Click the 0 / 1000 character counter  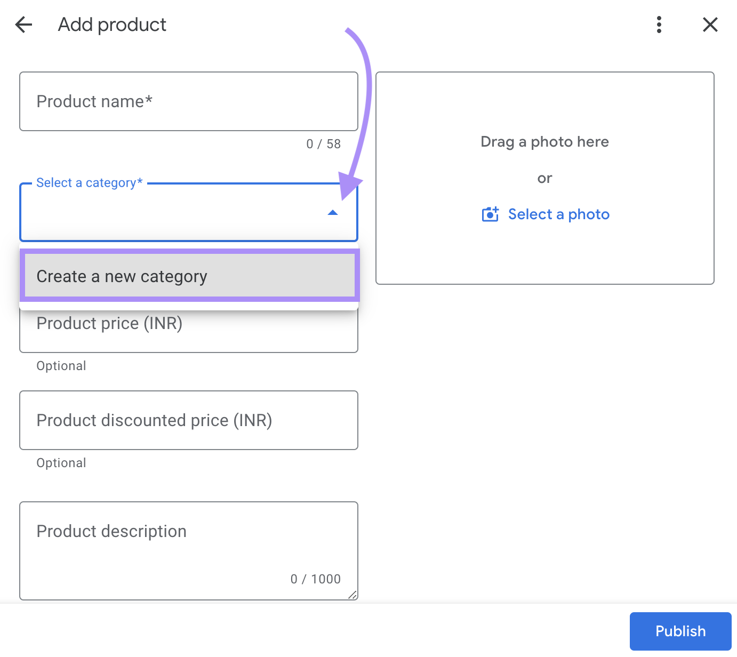[315, 579]
